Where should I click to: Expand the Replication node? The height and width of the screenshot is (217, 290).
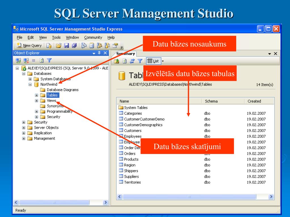coord(24,133)
